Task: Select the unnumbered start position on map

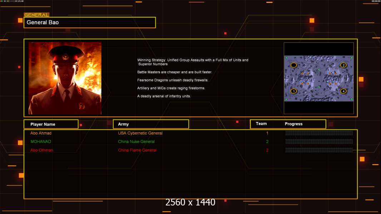Action: click(294, 65)
